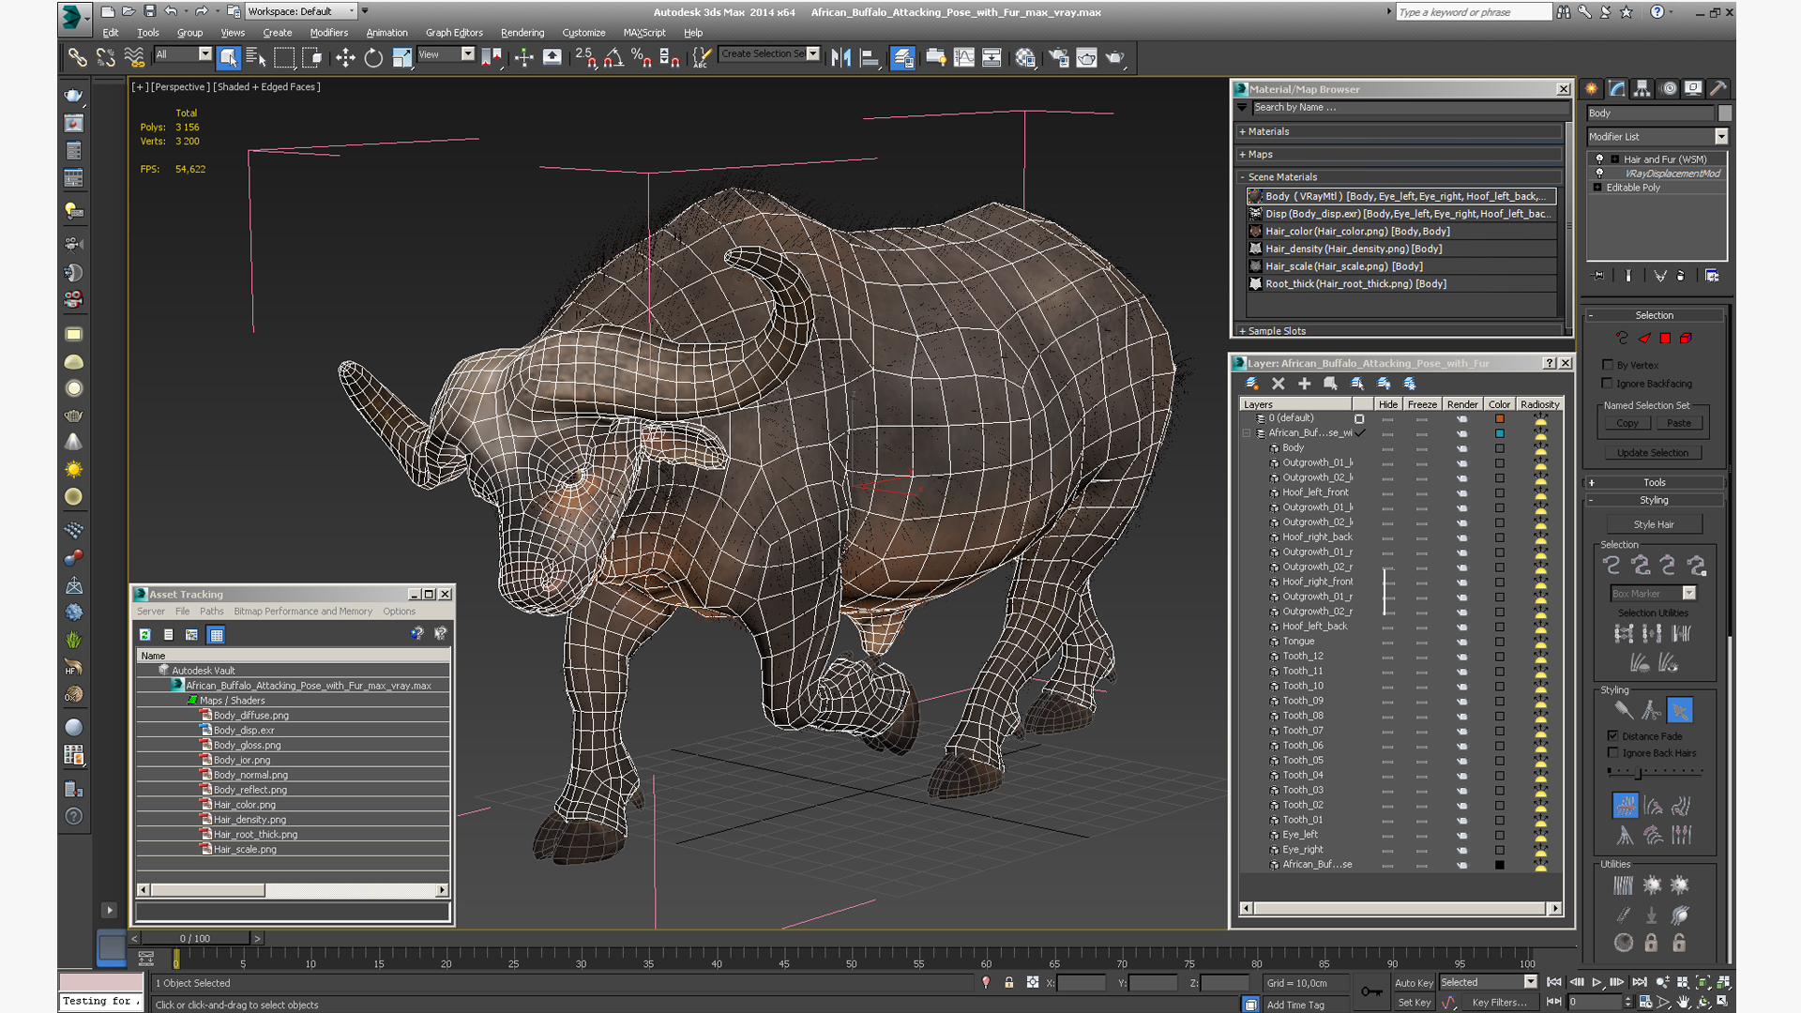Click color swatch of 0 (default) layer
Screen dimensions: 1801x1013
(1499, 418)
